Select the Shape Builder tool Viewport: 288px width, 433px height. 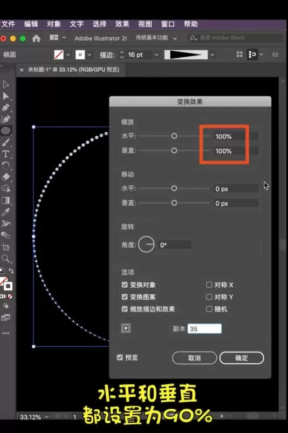[6, 188]
